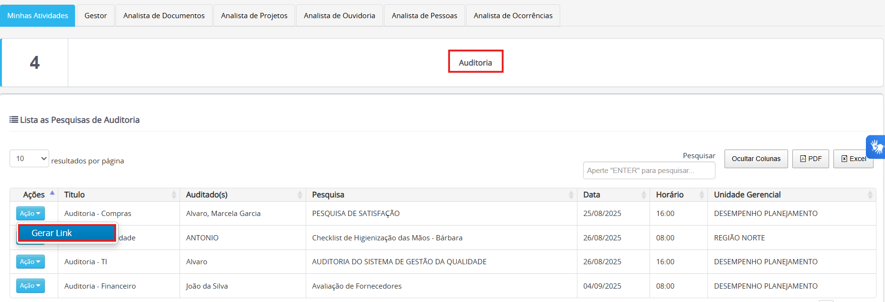Open the sign language accessibility widget

click(x=876, y=147)
